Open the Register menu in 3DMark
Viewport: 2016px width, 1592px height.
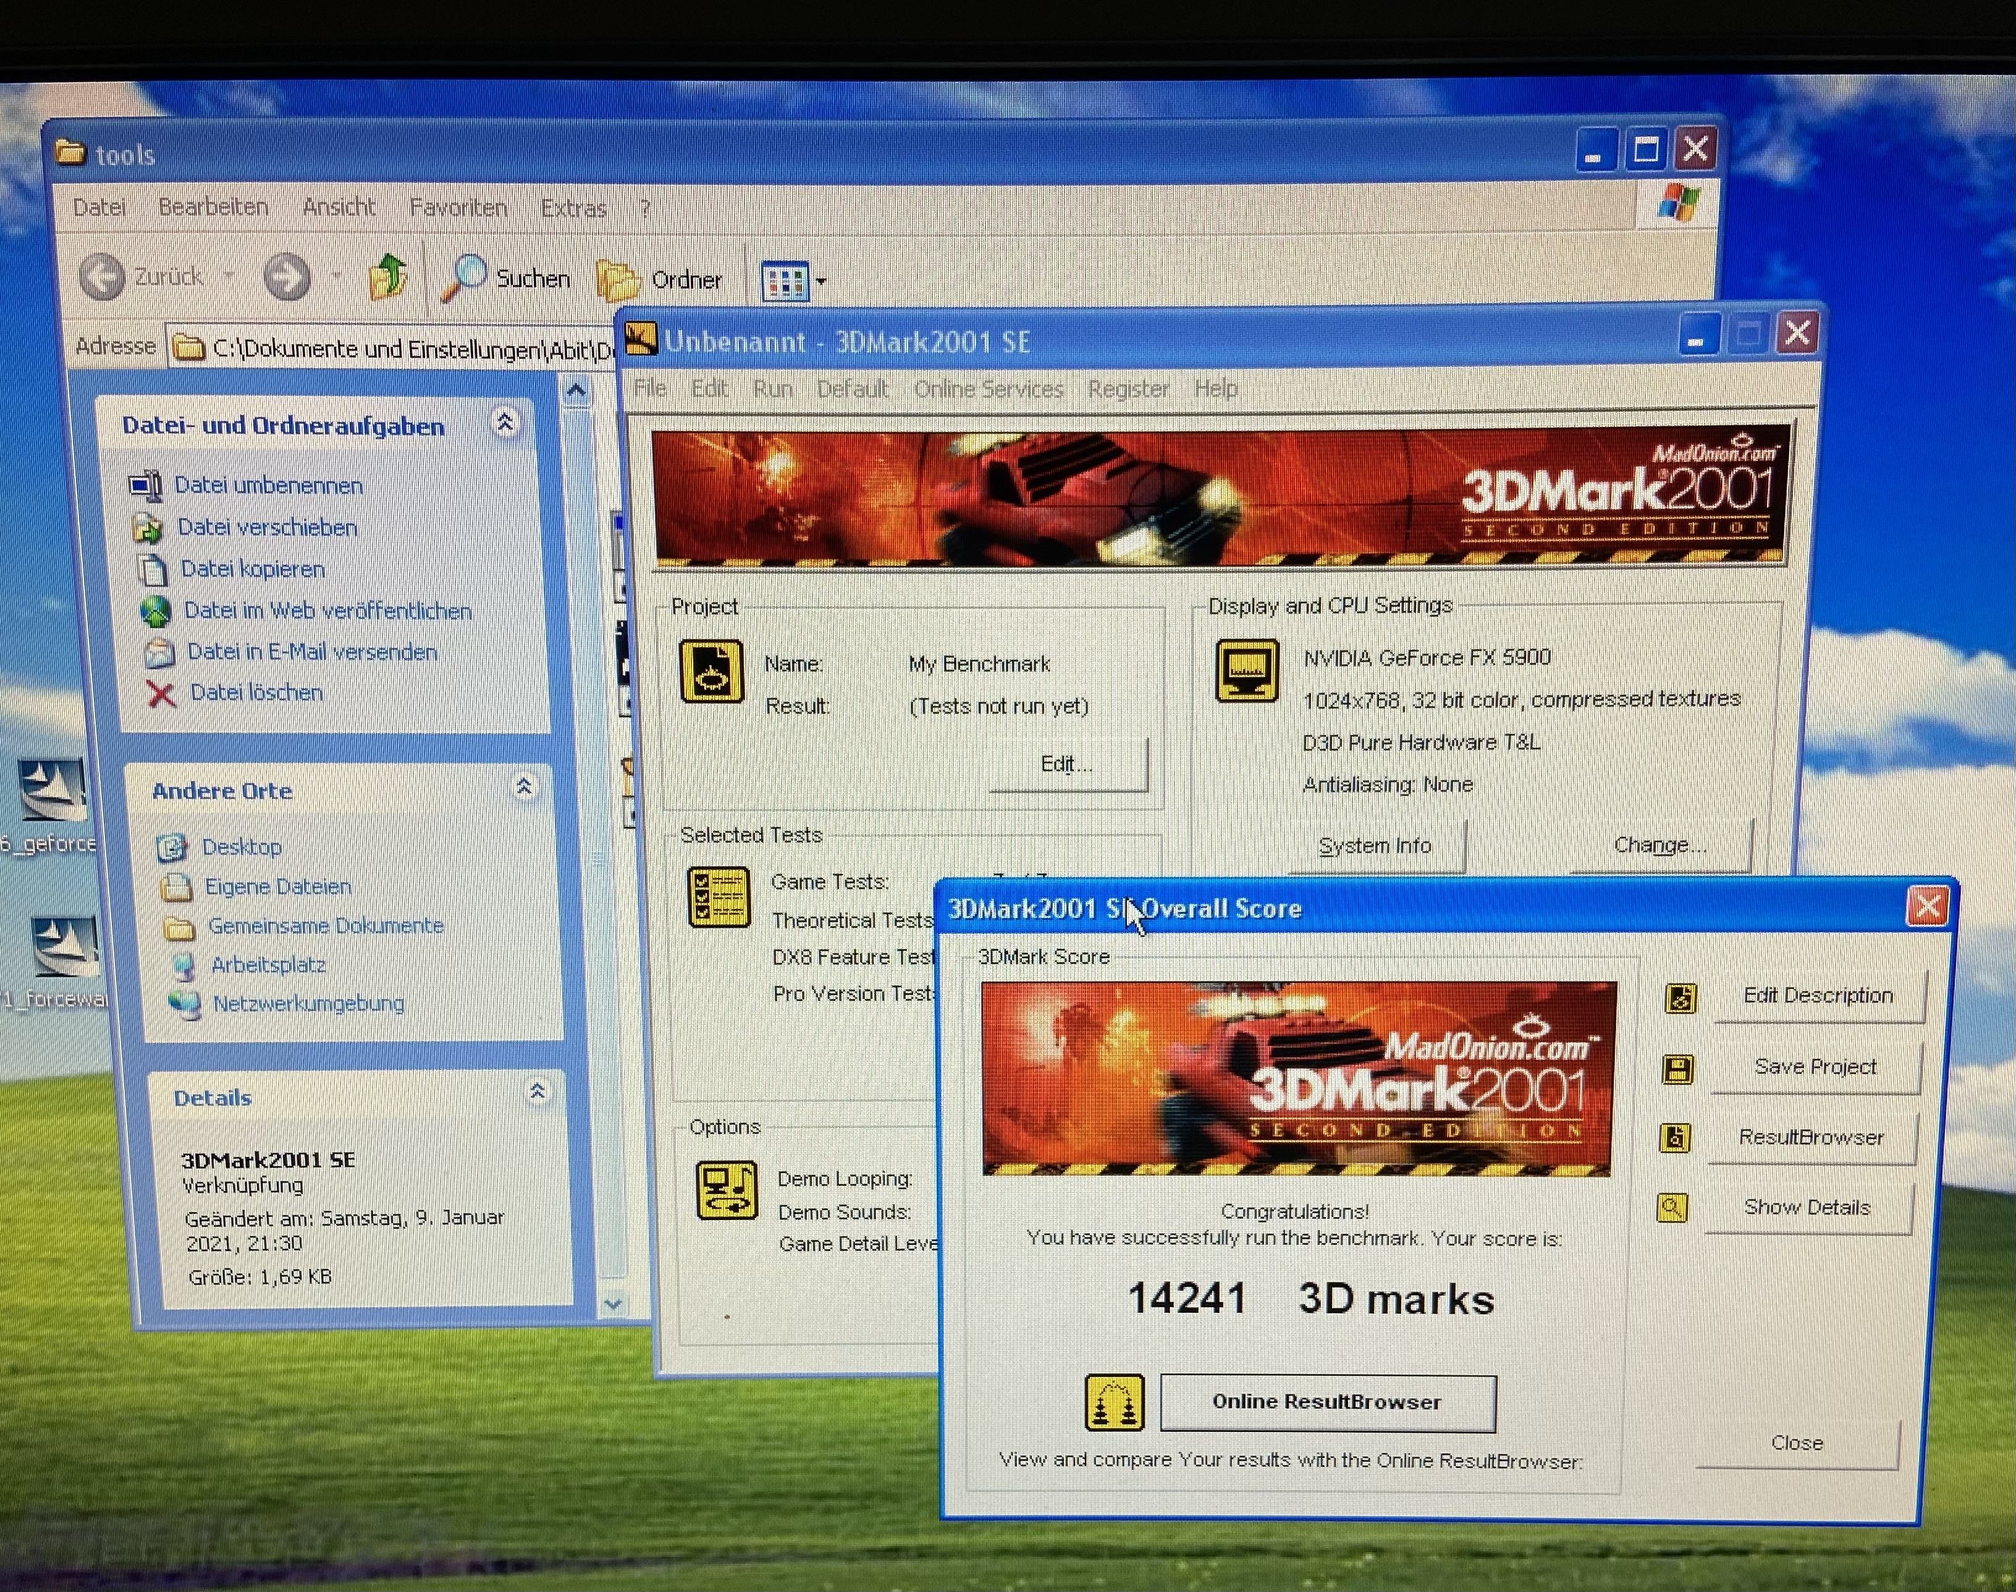point(1129,389)
